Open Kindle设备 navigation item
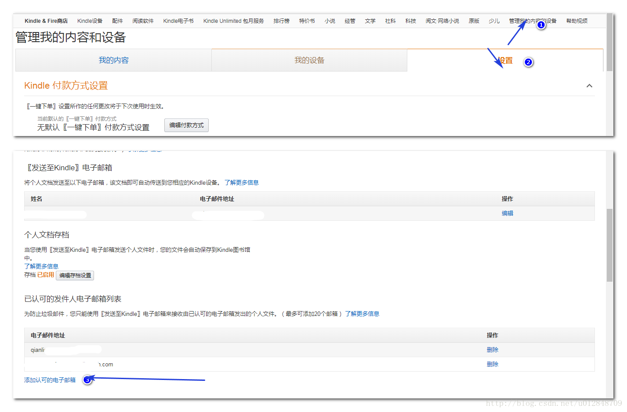627x412 pixels. pos(90,21)
